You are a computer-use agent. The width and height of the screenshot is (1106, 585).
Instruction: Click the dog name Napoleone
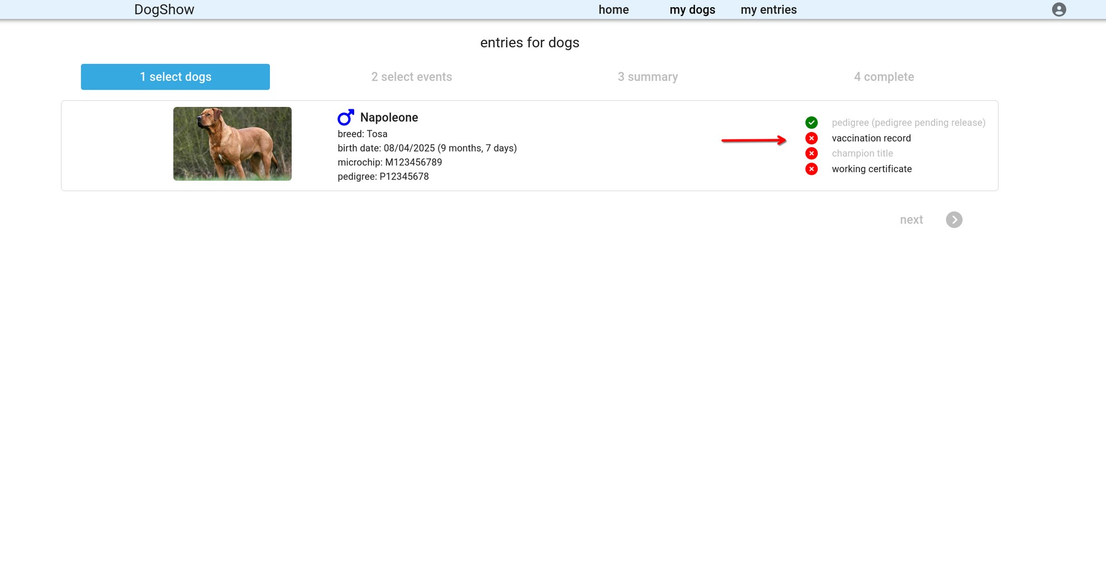click(389, 118)
